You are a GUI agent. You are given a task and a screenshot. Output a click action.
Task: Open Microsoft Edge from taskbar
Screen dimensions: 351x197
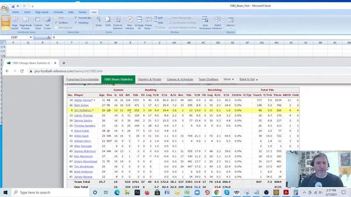117,192
